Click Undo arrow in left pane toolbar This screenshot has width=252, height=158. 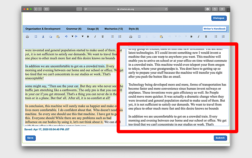66,37
